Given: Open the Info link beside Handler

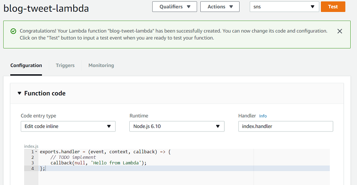Looking at the screenshot, I should pos(263,116).
